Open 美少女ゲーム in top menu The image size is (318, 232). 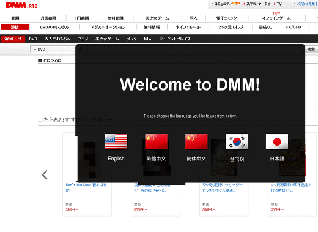coord(157,18)
